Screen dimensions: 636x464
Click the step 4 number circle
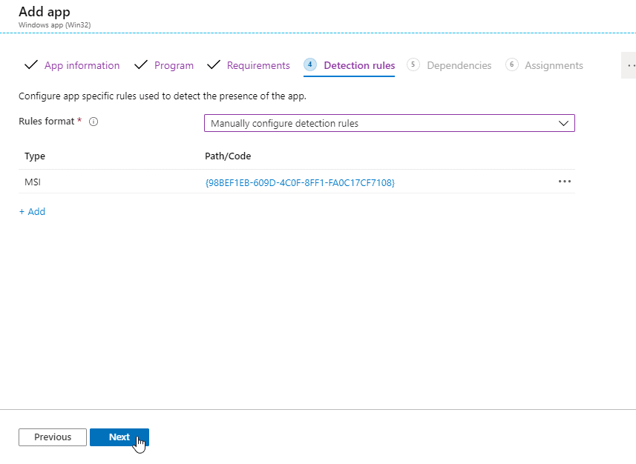pos(310,64)
